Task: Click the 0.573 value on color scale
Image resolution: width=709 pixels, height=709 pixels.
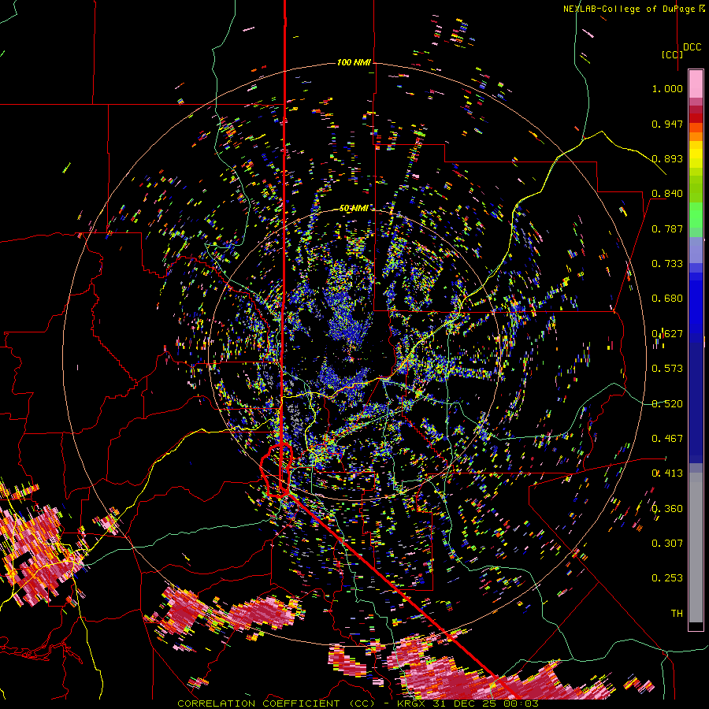Action: tap(667, 369)
